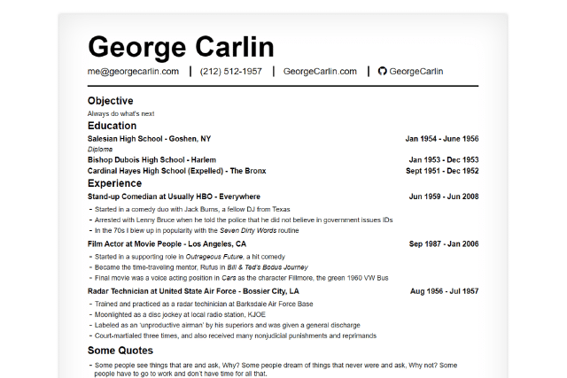The image size is (567, 378).
Task: Click the Education section heading
Action: coord(112,126)
